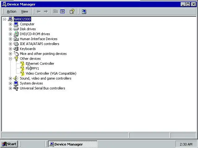This screenshot has width=198, height=148.
Task: Minimize the Device Manager window
Action: pyautogui.click(x=183, y=4)
